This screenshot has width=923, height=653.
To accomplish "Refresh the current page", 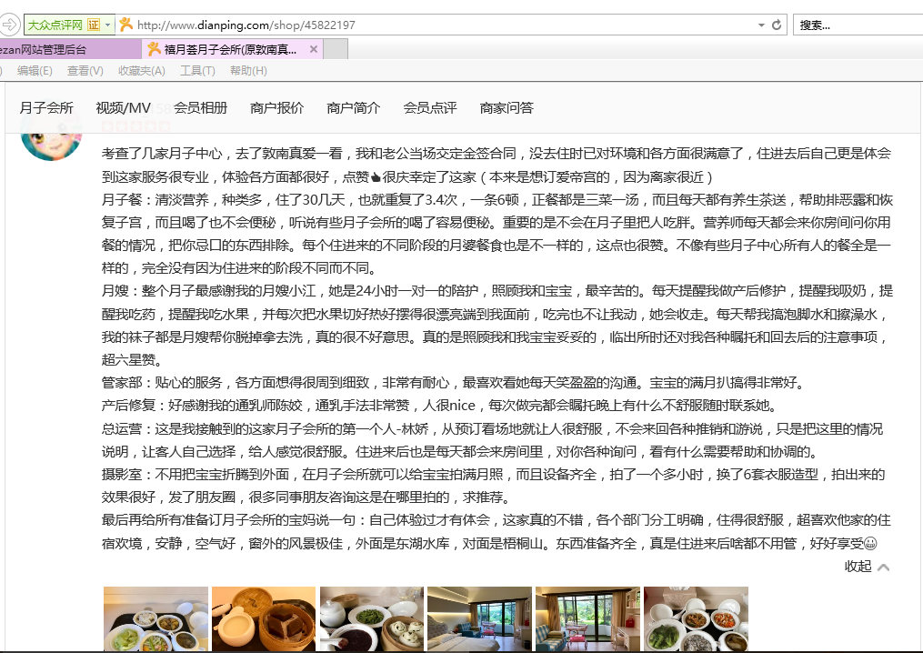I will click(x=777, y=25).
